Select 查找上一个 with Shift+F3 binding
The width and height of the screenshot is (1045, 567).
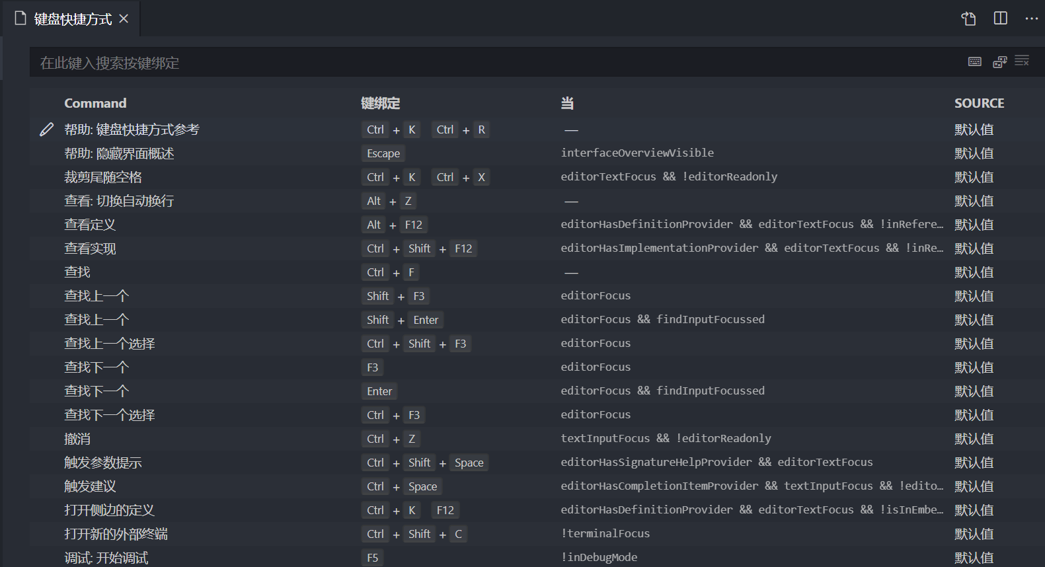pyautogui.click(x=97, y=296)
